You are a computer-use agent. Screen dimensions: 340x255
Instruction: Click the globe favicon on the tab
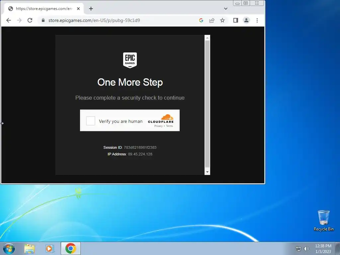pyautogui.click(x=10, y=9)
